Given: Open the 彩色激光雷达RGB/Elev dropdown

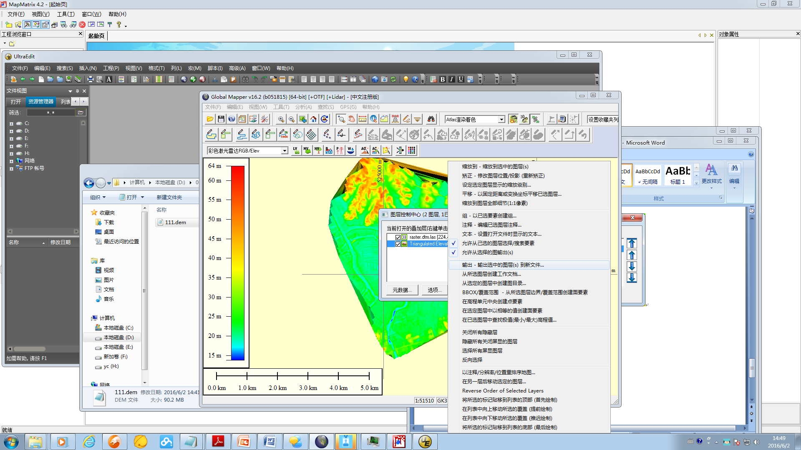Looking at the screenshot, I should [285, 150].
